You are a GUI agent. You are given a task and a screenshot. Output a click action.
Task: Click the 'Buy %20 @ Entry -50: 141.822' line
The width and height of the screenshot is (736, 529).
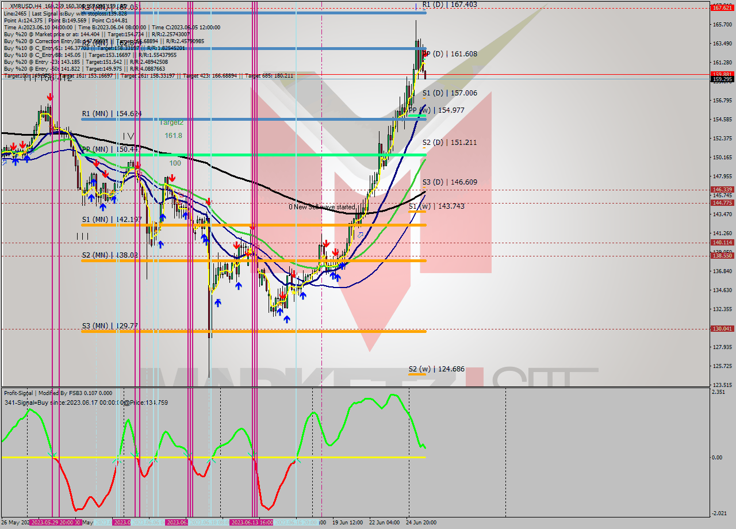point(85,68)
